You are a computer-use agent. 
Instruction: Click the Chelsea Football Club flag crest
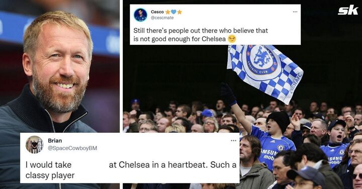[x=261, y=59]
